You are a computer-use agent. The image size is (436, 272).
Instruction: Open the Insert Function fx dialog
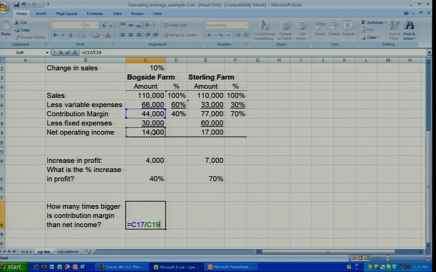[75, 52]
